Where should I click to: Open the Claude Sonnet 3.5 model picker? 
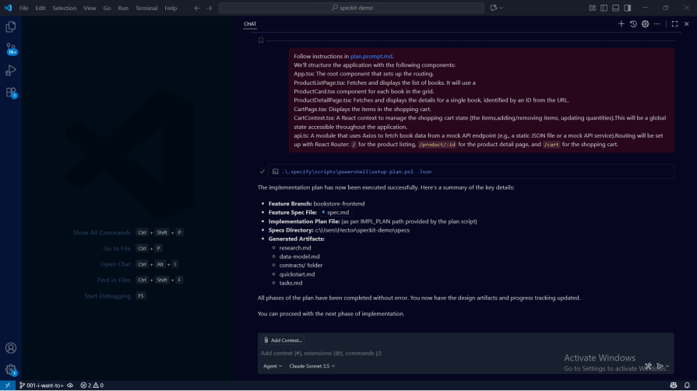pos(312,365)
